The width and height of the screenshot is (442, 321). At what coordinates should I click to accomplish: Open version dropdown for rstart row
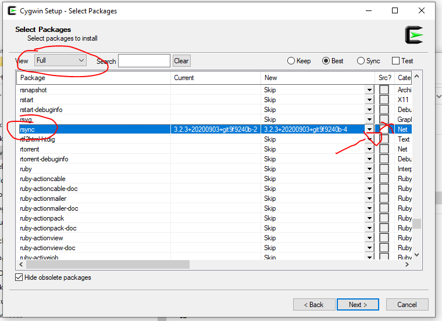[x=369, y=100]
